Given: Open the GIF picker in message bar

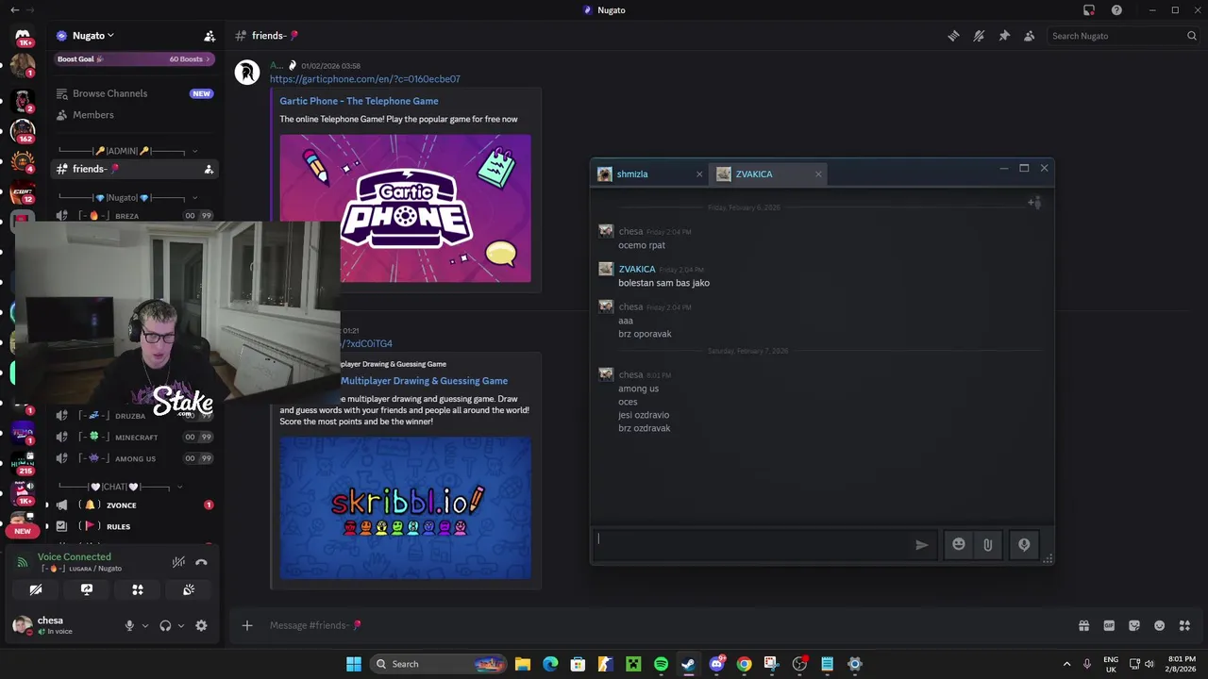Looking at the screenshot, I should [1109, 625].
